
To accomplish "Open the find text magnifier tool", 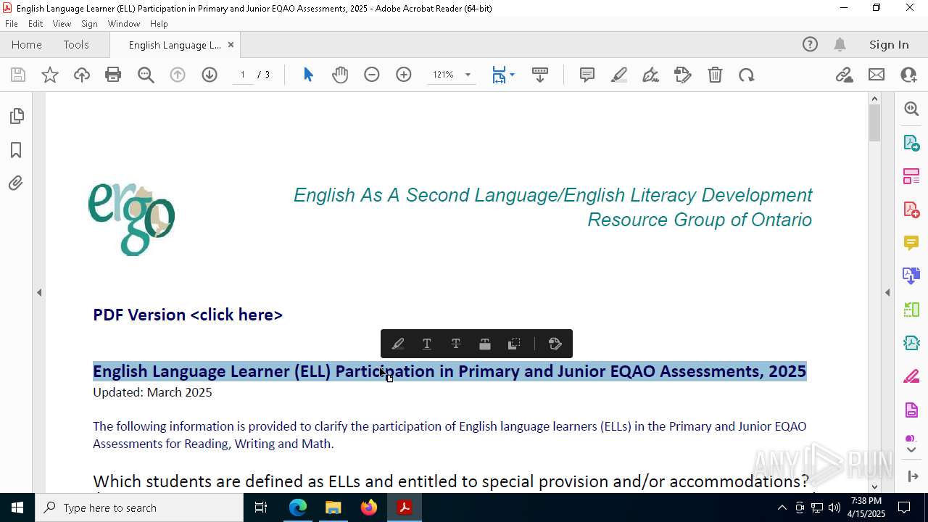I will click(x=146, y=75).
